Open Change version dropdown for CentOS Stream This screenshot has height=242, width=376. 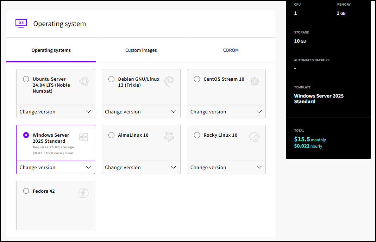coord(226,112)
